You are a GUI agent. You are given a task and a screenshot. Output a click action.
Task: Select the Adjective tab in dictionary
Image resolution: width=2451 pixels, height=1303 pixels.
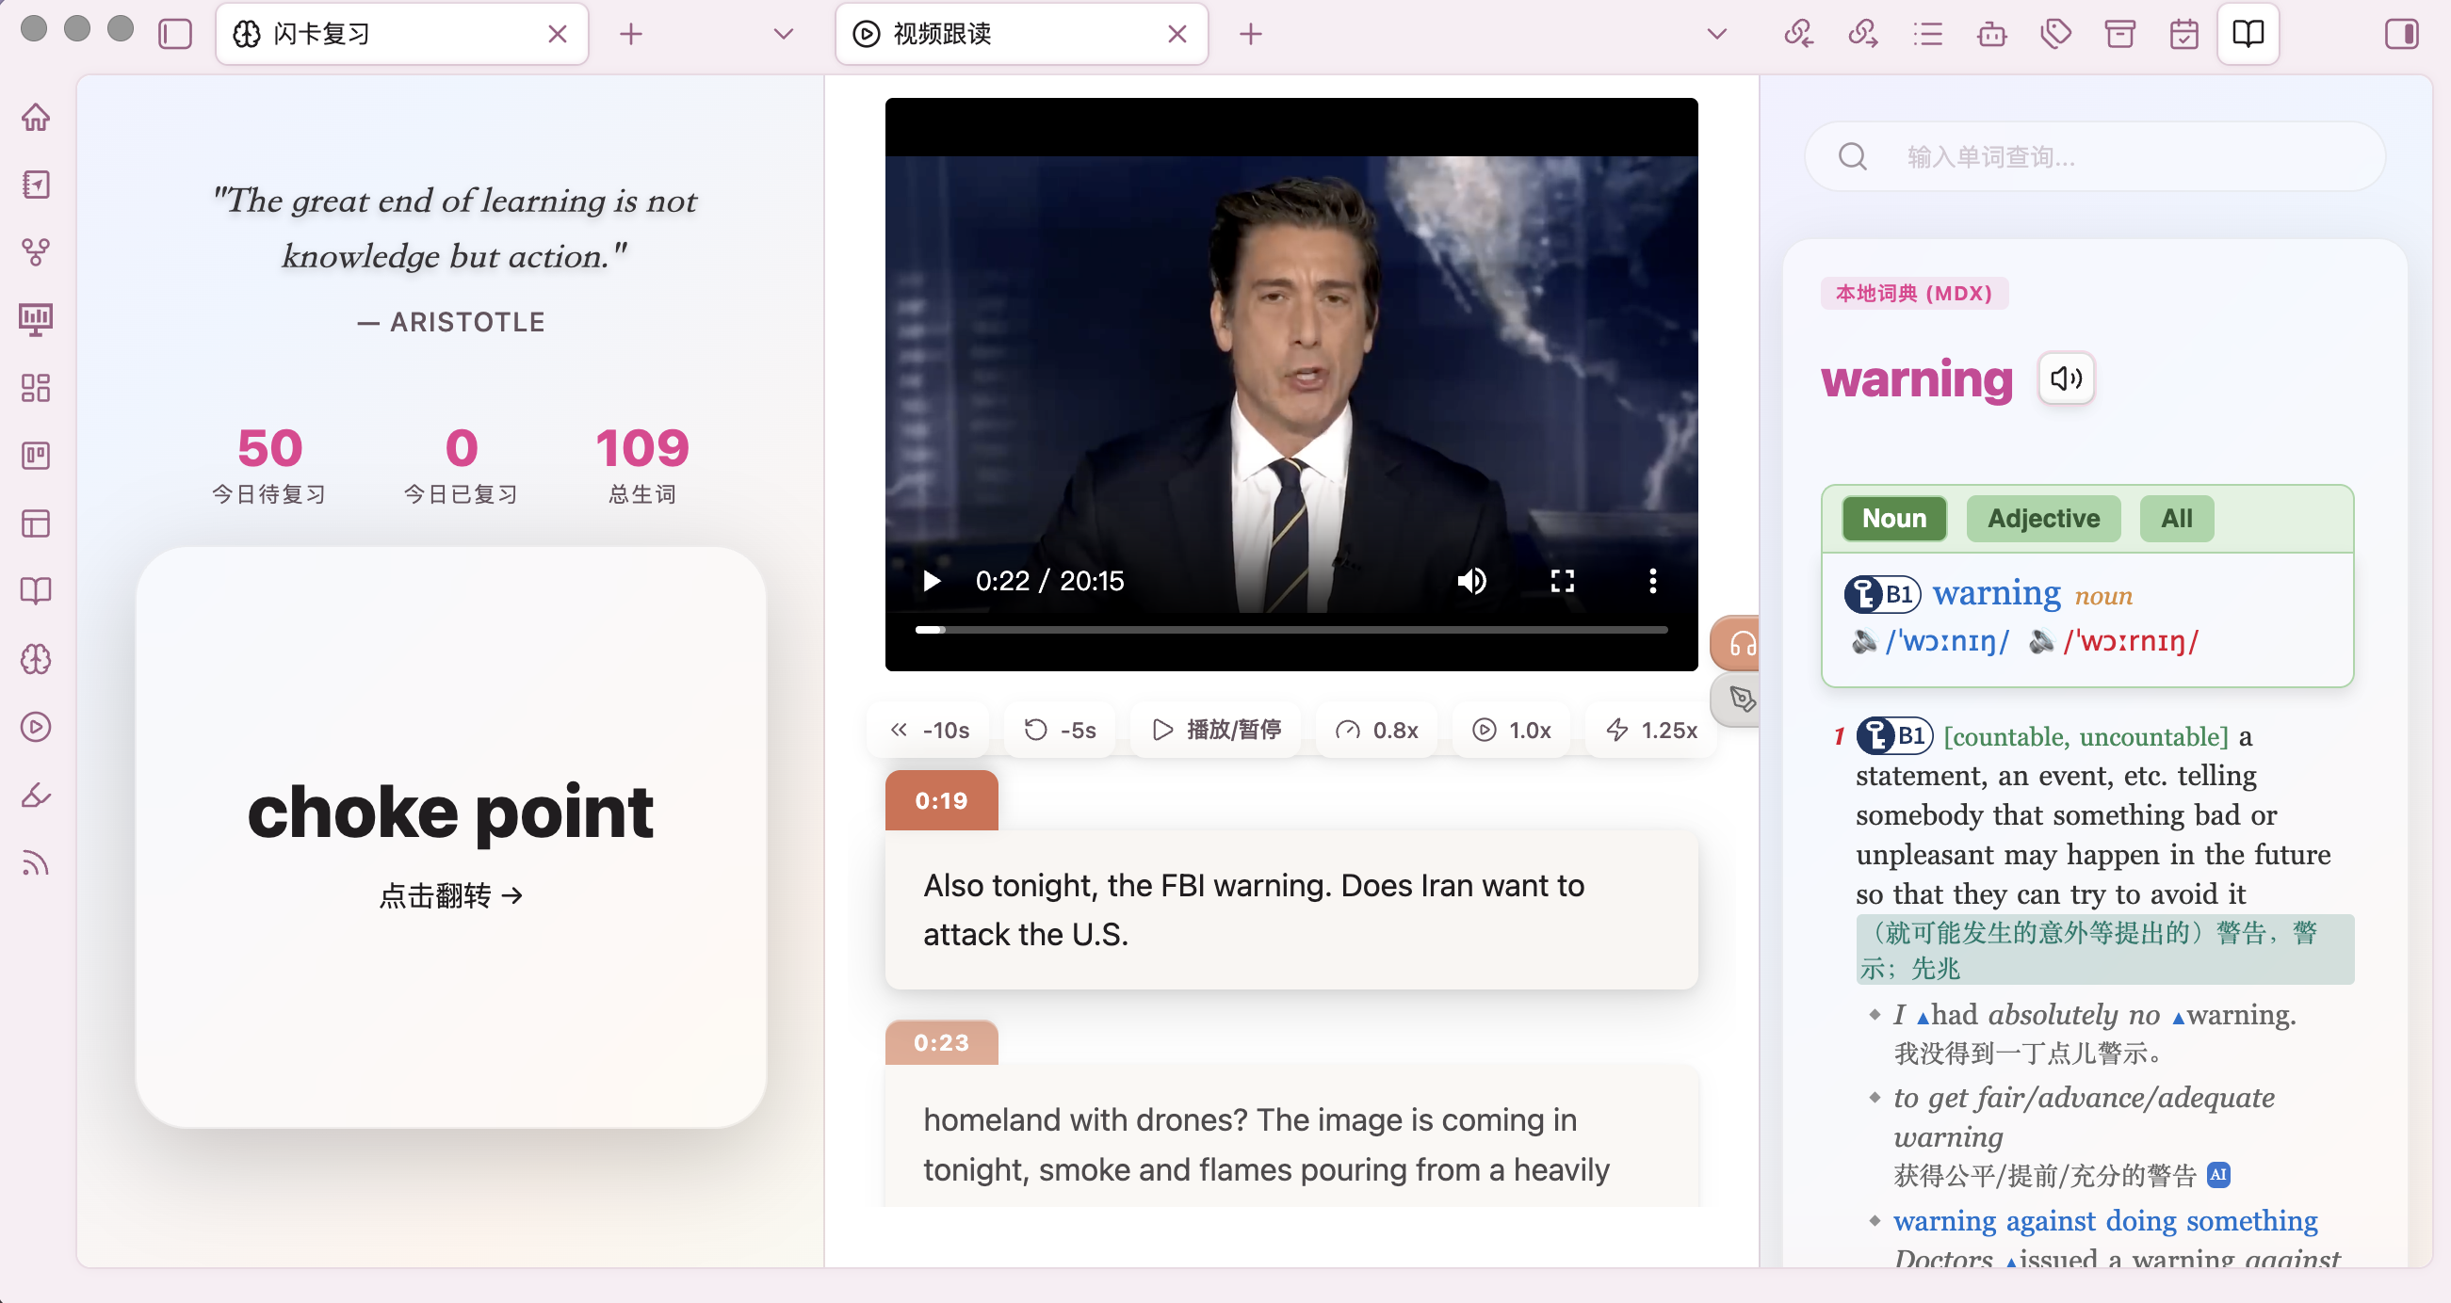tap(2043, 519)
